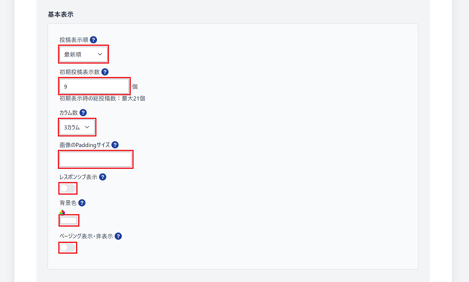Click the 基本表示 section heading
This screenshot has width=469, height=282.
(x=60, y=15)
